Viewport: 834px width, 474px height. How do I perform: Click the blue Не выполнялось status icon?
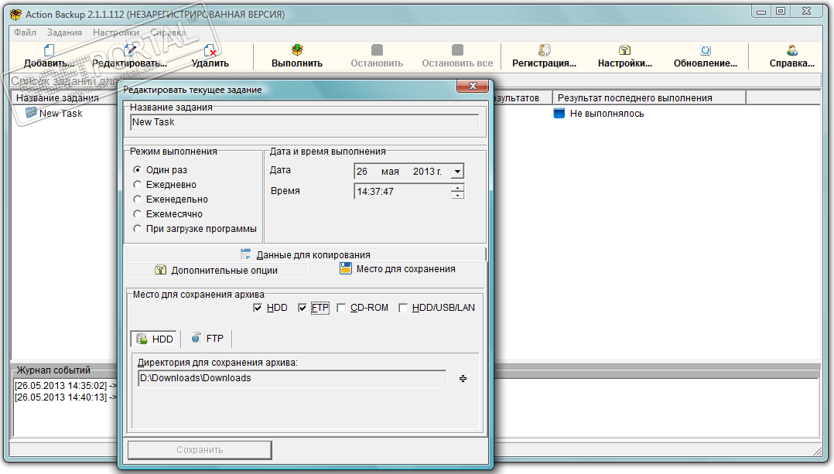click(x=559, y=113)
